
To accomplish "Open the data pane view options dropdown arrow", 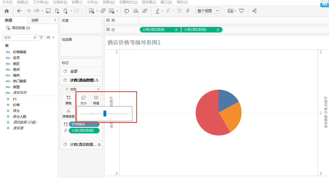I will click(x=53, y=37).
